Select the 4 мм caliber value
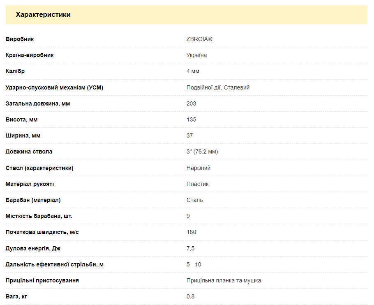This screenshot has height=305, width=374. point(193,71)
